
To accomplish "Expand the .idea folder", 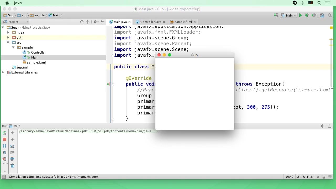I will click(8, 33).
